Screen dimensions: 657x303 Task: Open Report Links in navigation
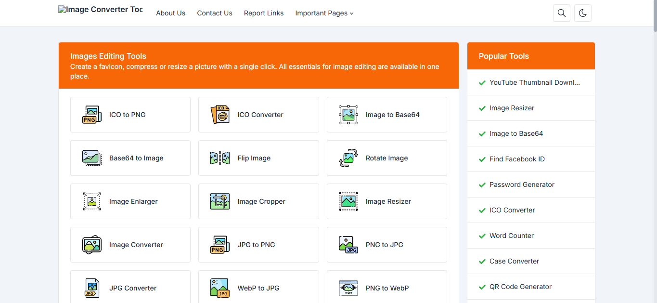pos(264,13)
